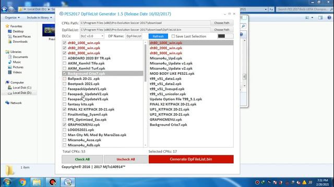Image resolution: width=334 pixels, height=187 pixels.
Task: Select FPS_Optimized_Ess.cpk row
Action: (87, 119)
